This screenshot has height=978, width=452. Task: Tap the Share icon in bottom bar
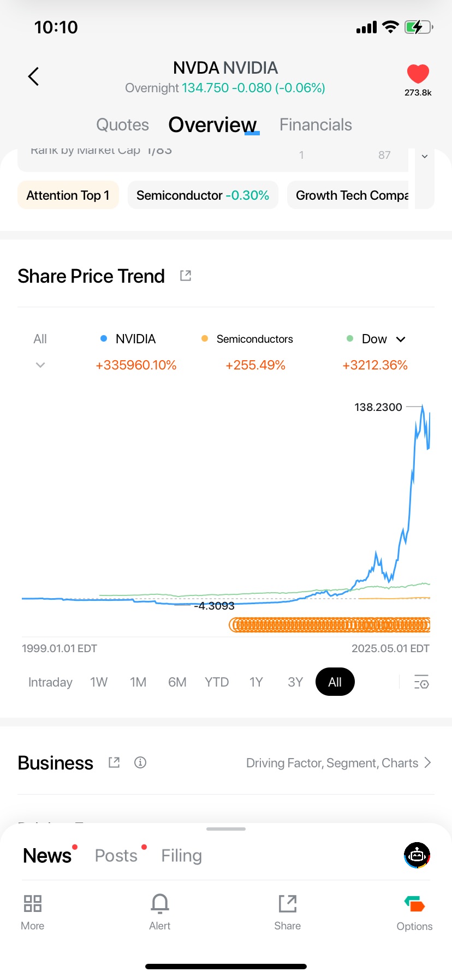[x=288, y=904]
